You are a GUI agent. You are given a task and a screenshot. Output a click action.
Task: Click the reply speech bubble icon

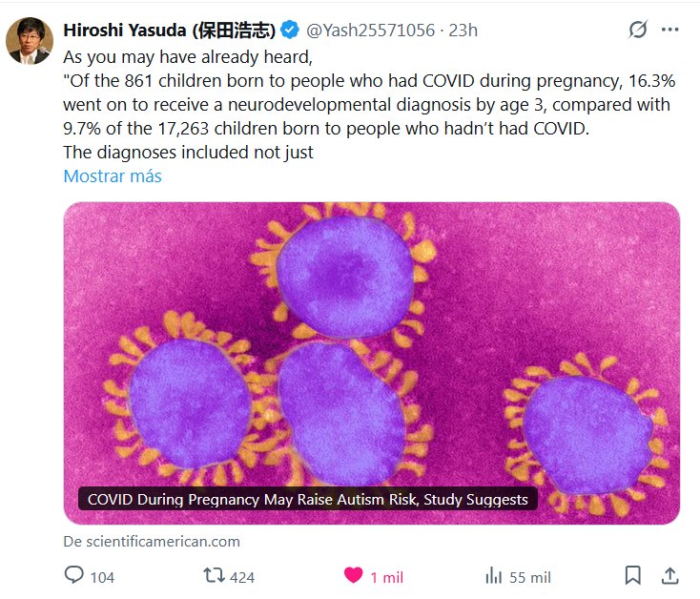73,576
